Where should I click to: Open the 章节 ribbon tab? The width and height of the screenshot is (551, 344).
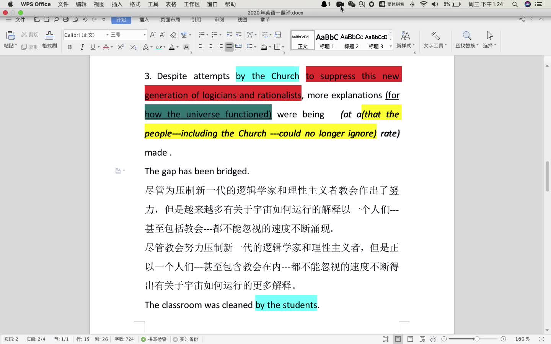pos(265,19)
